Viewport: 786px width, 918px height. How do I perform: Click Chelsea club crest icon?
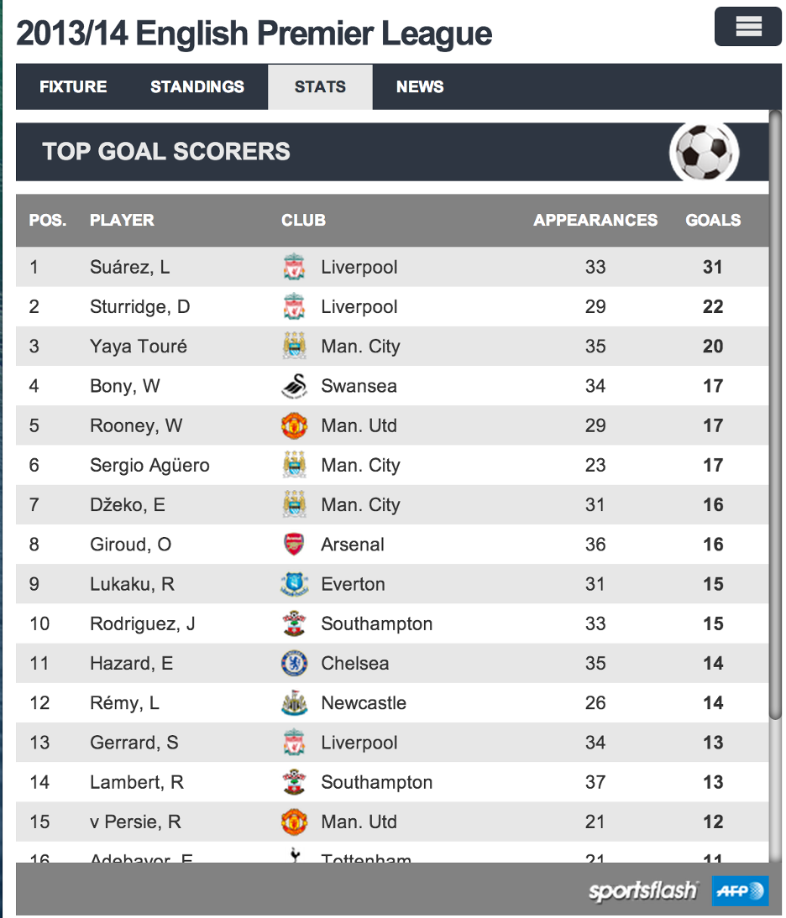coord(294,663)
